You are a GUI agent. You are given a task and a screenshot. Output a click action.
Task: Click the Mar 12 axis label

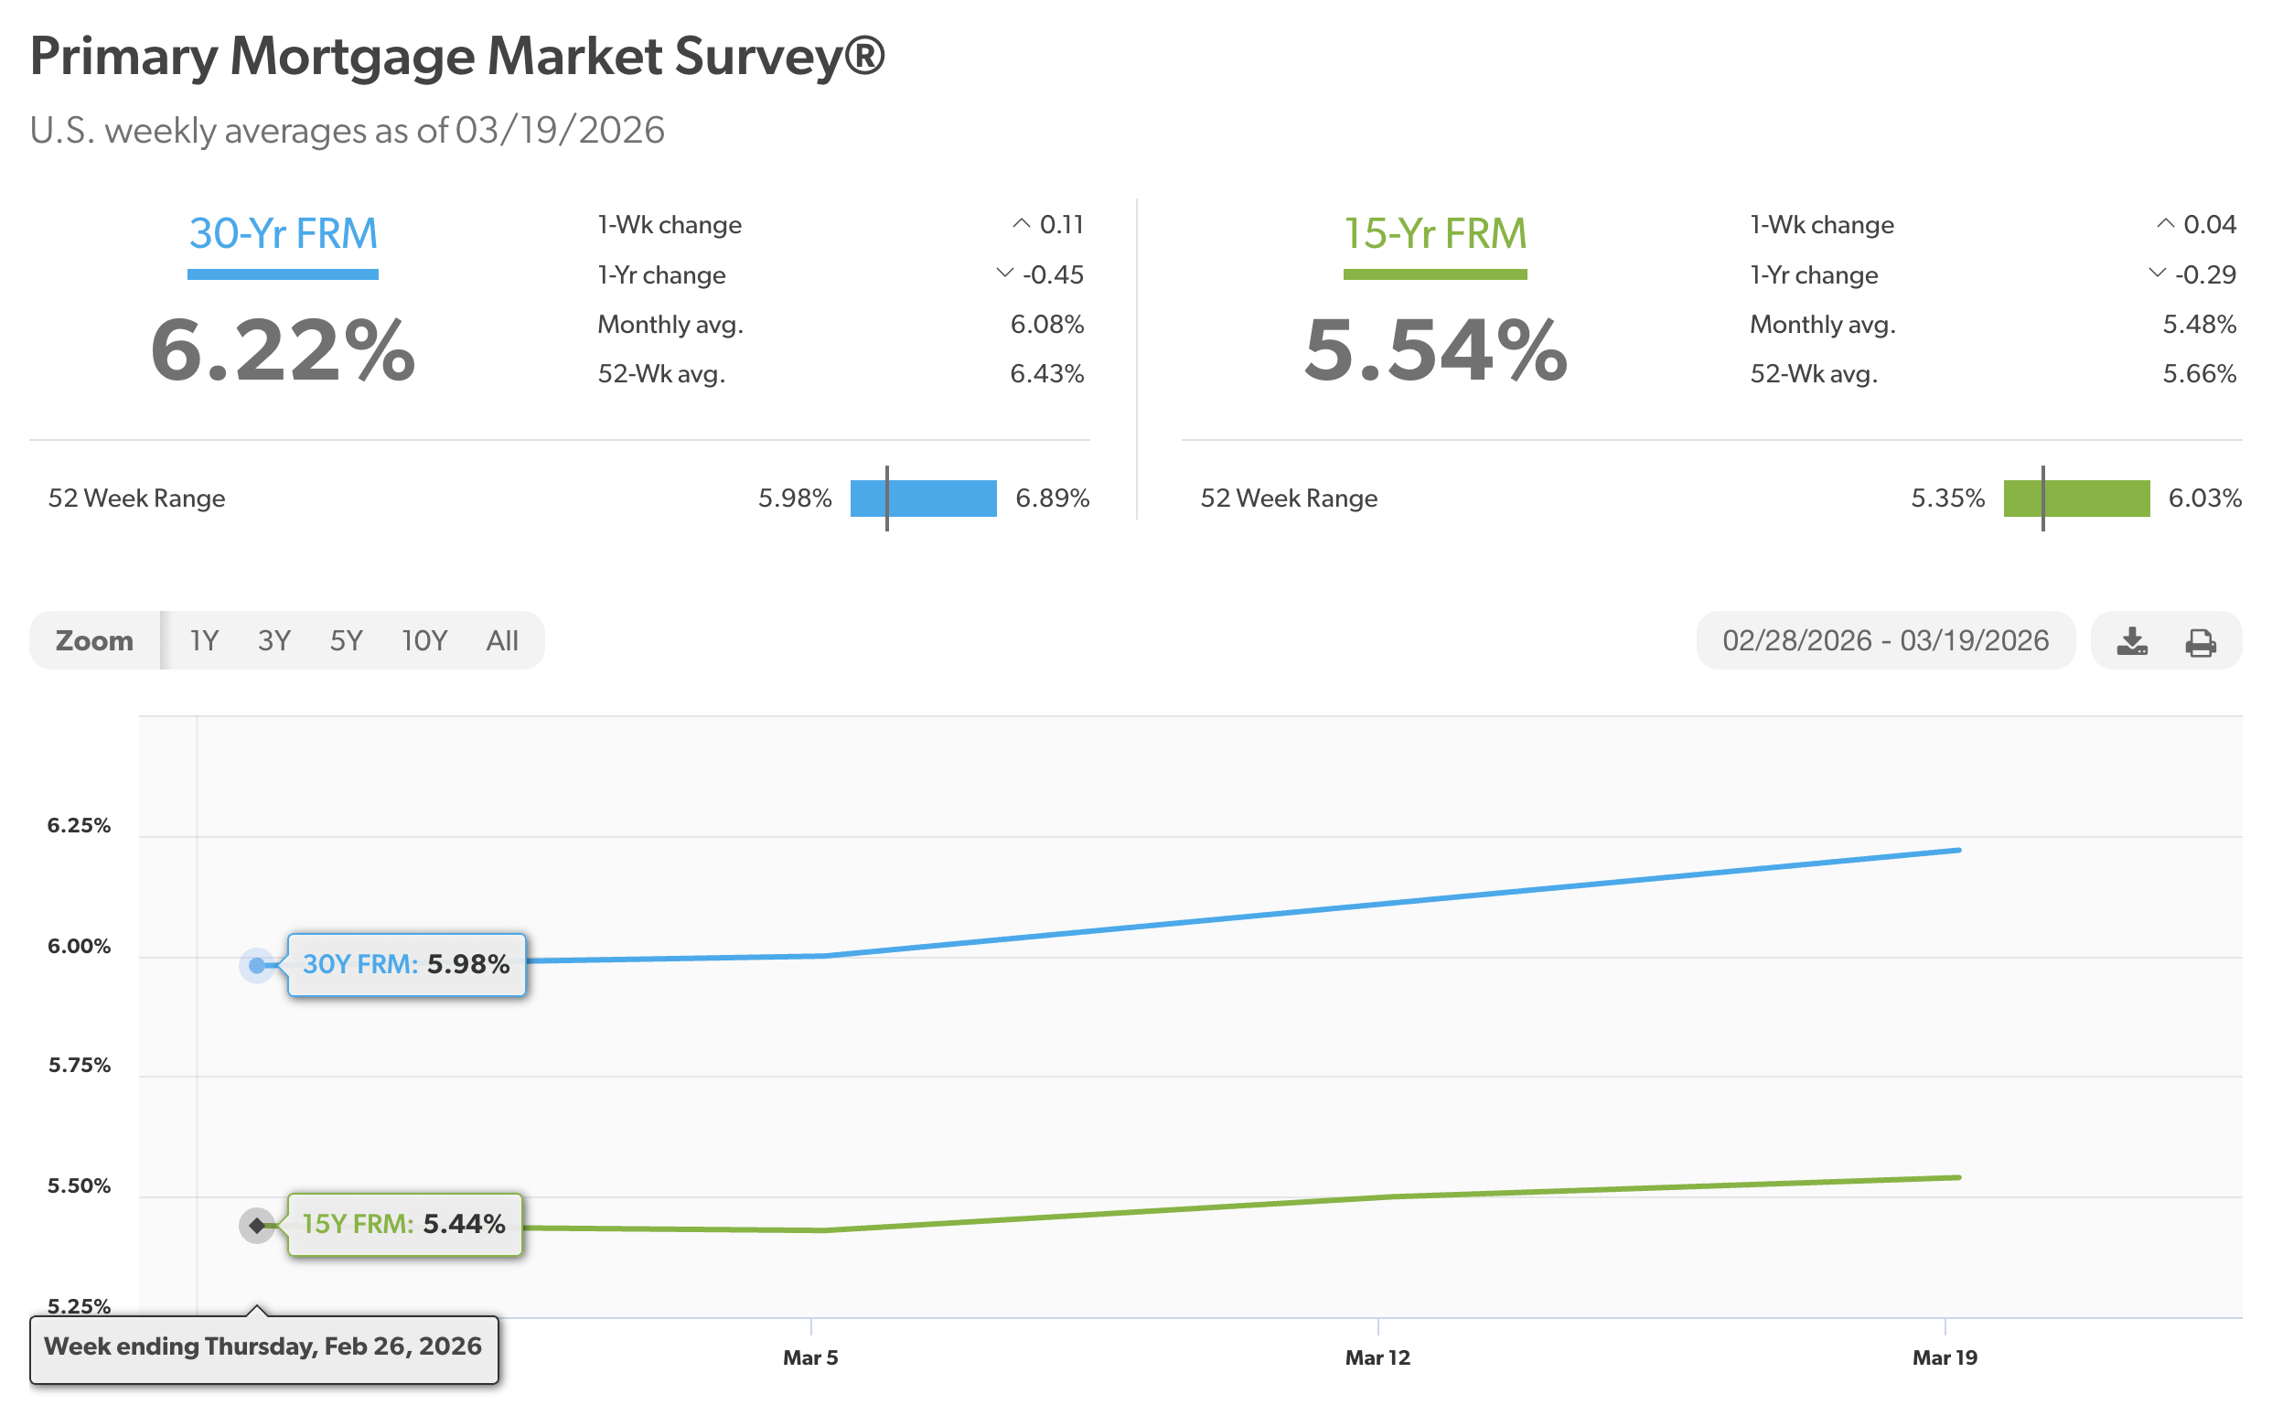(x=1377, y=1357)
